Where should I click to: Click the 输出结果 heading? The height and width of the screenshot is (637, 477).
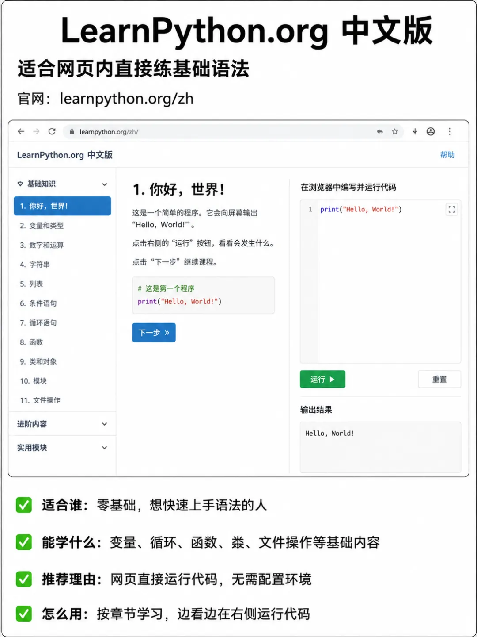tap(316, 410)
